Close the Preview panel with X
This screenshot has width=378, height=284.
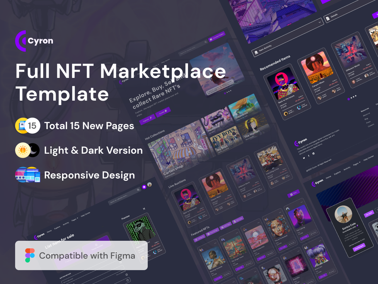144,209
